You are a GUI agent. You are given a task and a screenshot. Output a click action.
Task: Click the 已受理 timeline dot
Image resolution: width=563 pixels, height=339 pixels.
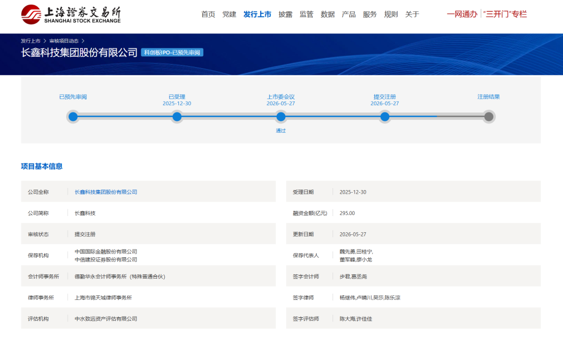(177, 117)
